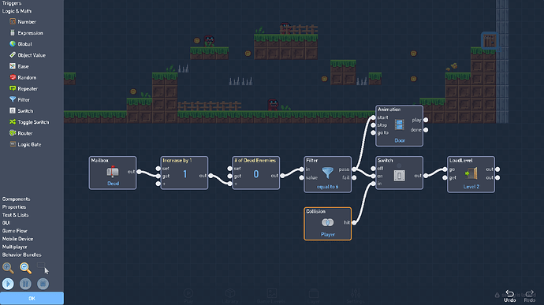
Task: Open the Behavior Bundles category
Action: click(21, 255)
